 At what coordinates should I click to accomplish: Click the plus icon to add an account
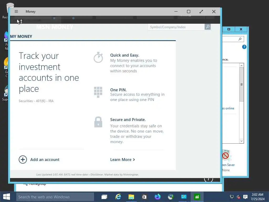click(23, 160)
